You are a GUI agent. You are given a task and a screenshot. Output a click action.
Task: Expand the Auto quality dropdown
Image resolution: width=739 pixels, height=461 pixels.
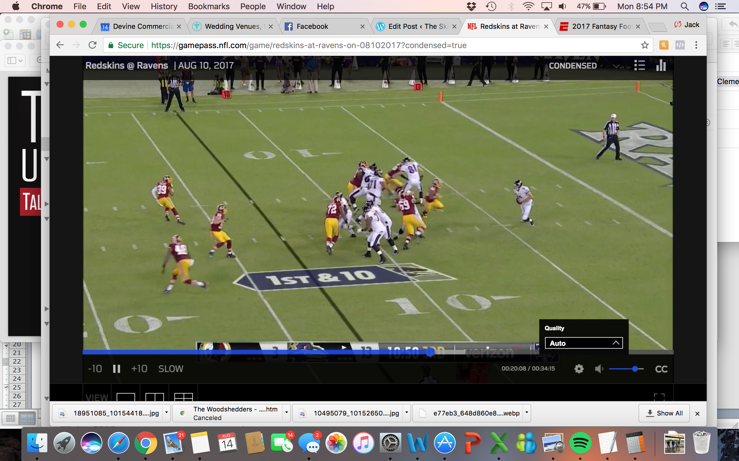pyautogui.click(x=584, y=343)
